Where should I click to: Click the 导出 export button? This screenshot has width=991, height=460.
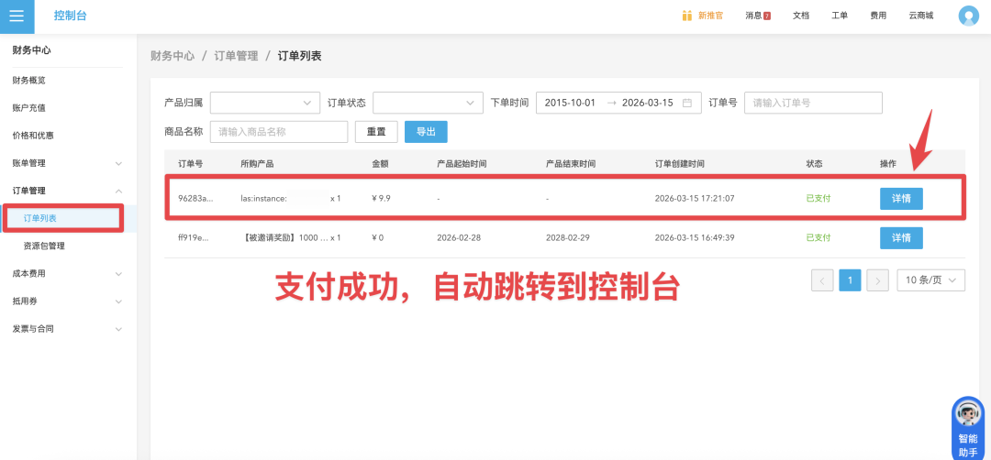tap(426, 132)
